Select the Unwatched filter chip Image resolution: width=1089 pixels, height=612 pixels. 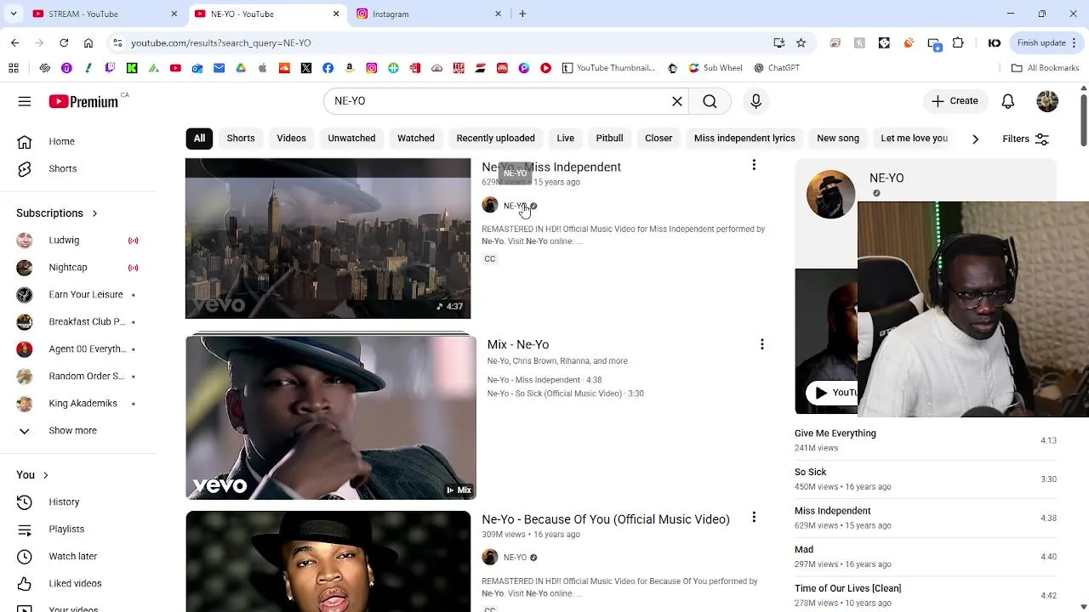tap(351, 139)
